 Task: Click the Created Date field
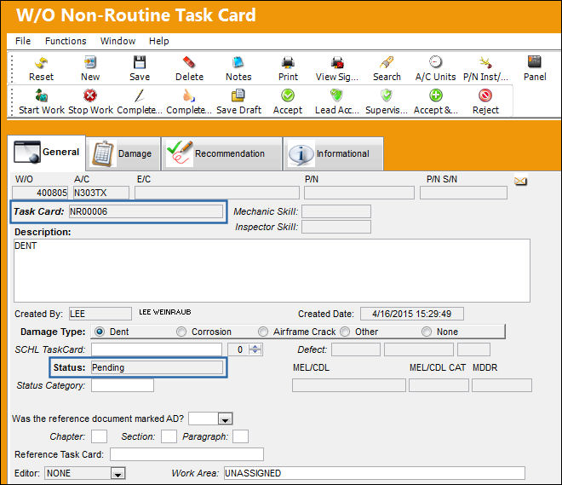412,314
